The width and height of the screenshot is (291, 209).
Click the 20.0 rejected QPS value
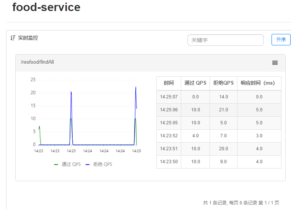click(x=223, y=149)
